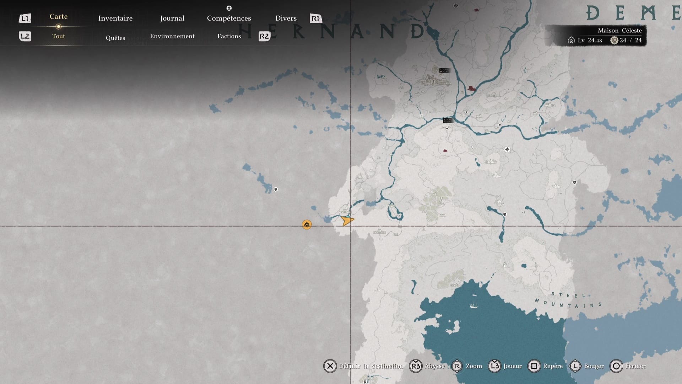
Task: Select the sailing ship icon on the sea
Action: coord(473,305)
